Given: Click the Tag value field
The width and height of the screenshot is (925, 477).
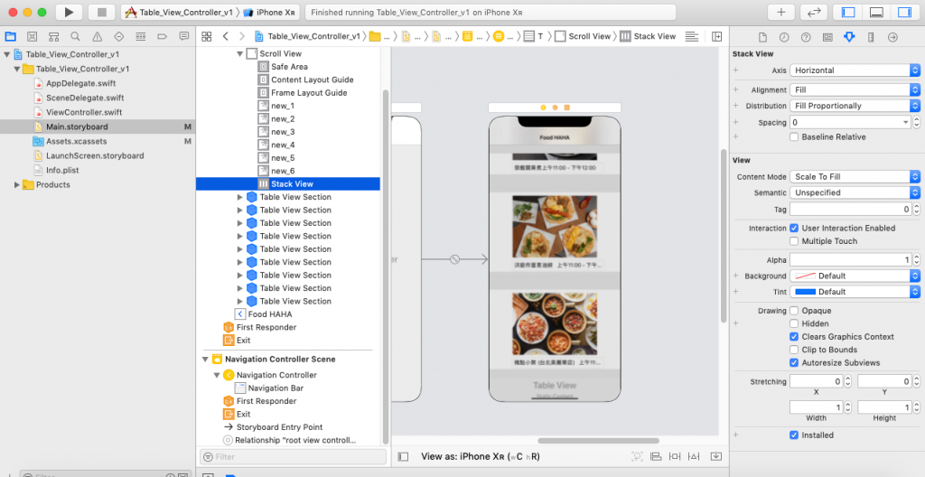Looking at the screenshot, I should (x=850, y=209).
